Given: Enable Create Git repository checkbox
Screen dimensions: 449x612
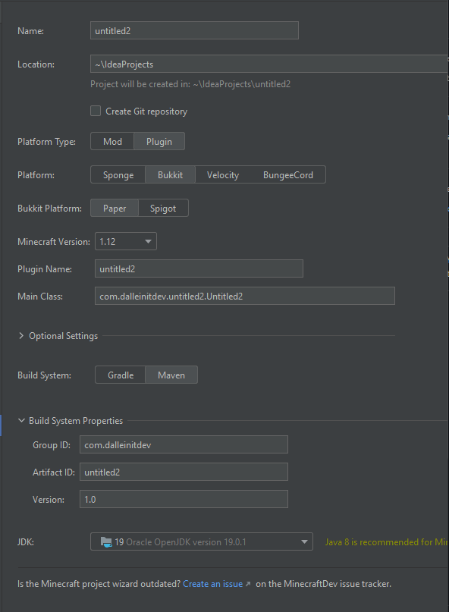Looking at the screenshot, I should (x=96, y=111).
